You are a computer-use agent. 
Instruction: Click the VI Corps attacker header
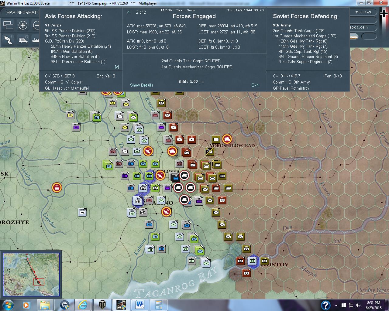point(53,25)
